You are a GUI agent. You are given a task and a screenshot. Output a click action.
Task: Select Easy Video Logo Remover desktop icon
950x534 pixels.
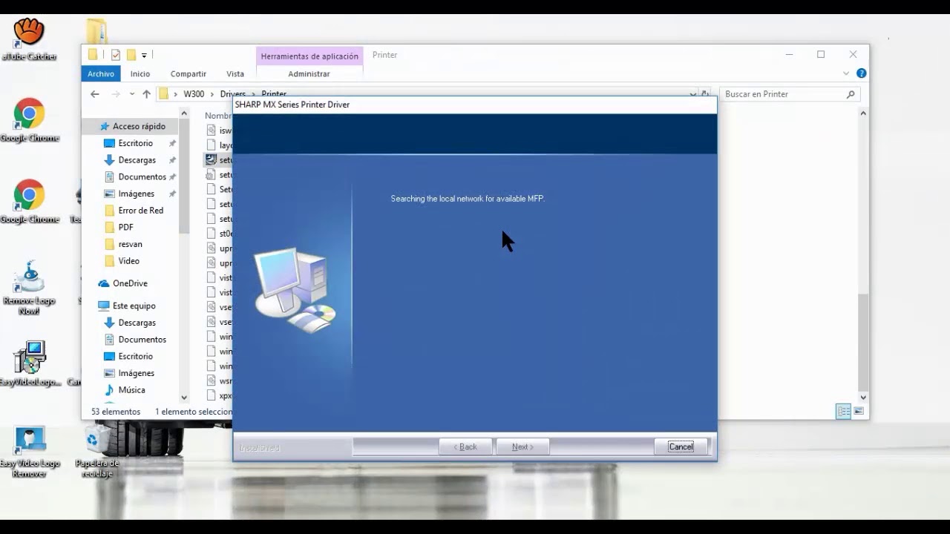[30, 451]
